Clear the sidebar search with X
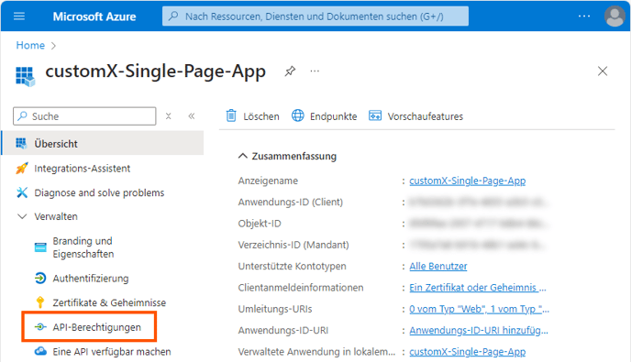 click(169, 116)
